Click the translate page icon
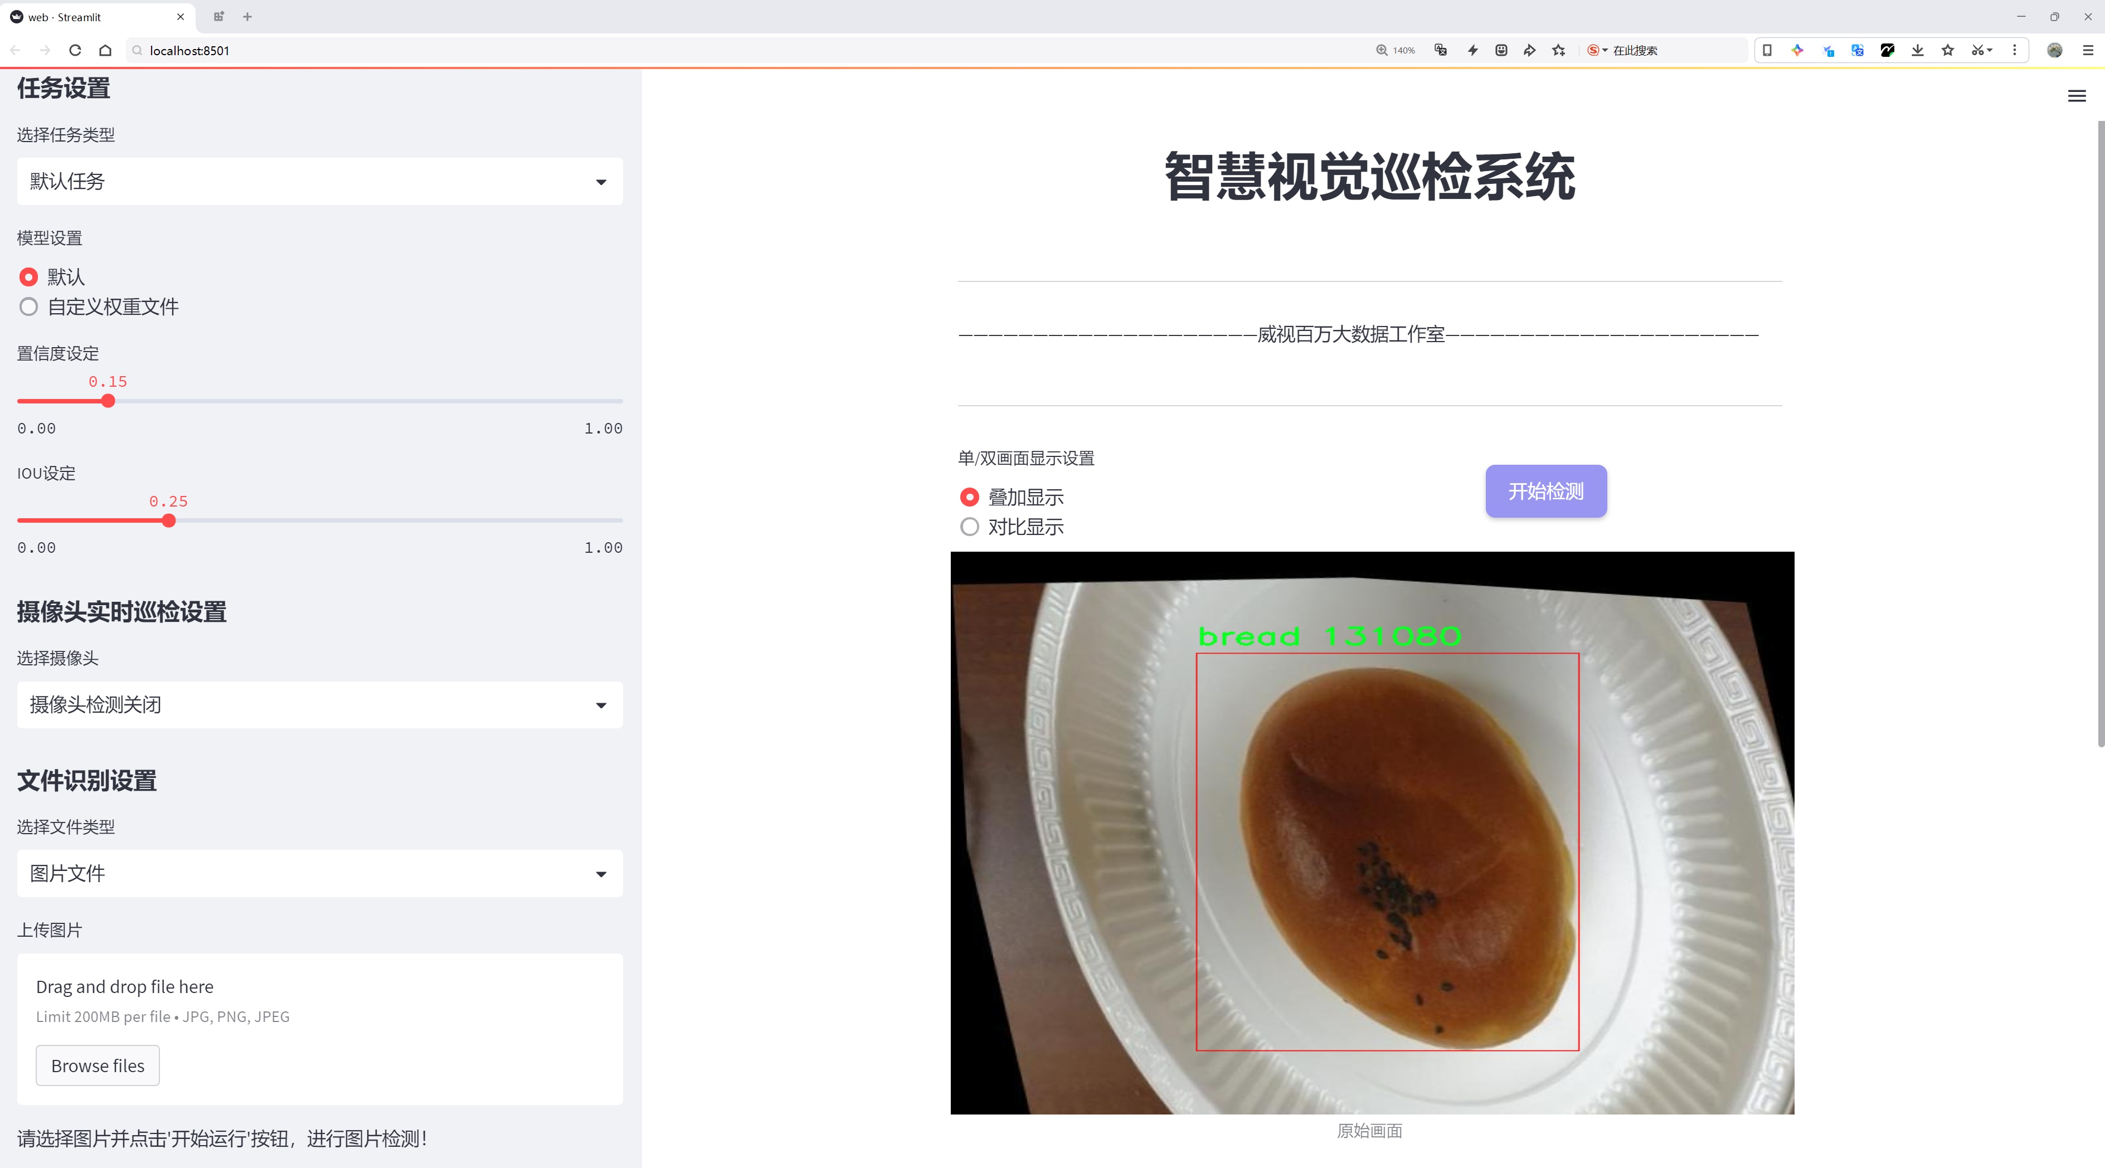Viewport: 2105px width, 1168px height. (1441, 51)
